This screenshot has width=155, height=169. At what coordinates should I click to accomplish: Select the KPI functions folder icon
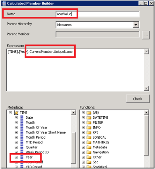tap(89, 132)
